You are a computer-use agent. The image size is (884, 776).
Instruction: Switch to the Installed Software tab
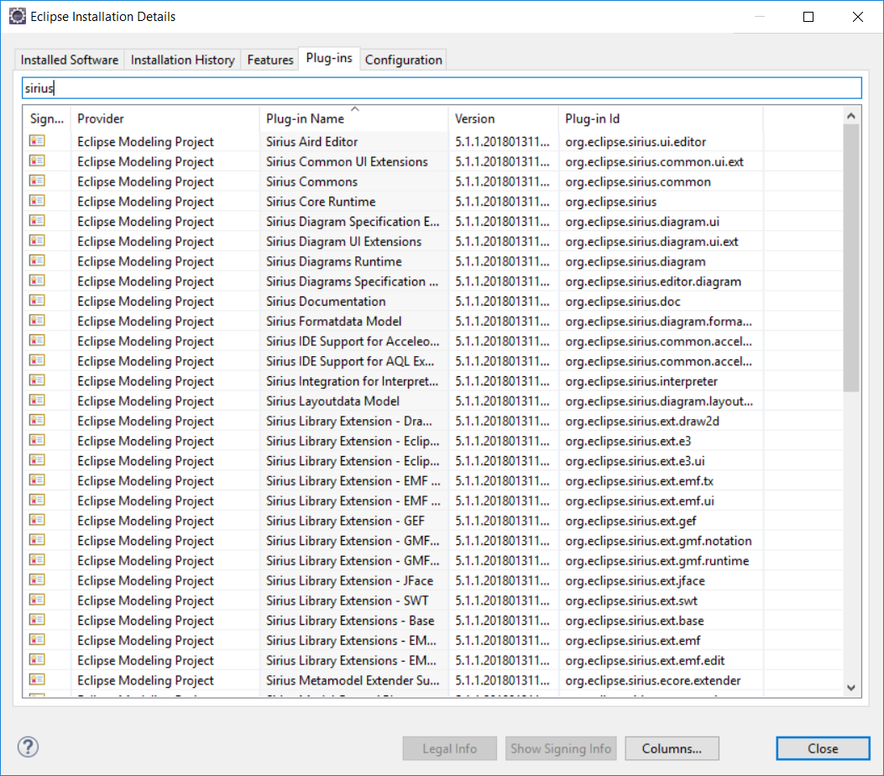70,60
